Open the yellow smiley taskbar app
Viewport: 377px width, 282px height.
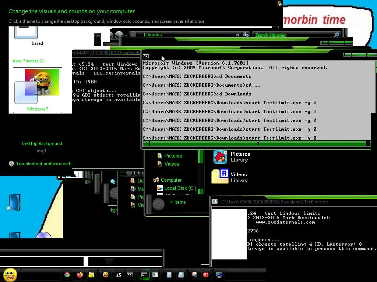point(106,275)
